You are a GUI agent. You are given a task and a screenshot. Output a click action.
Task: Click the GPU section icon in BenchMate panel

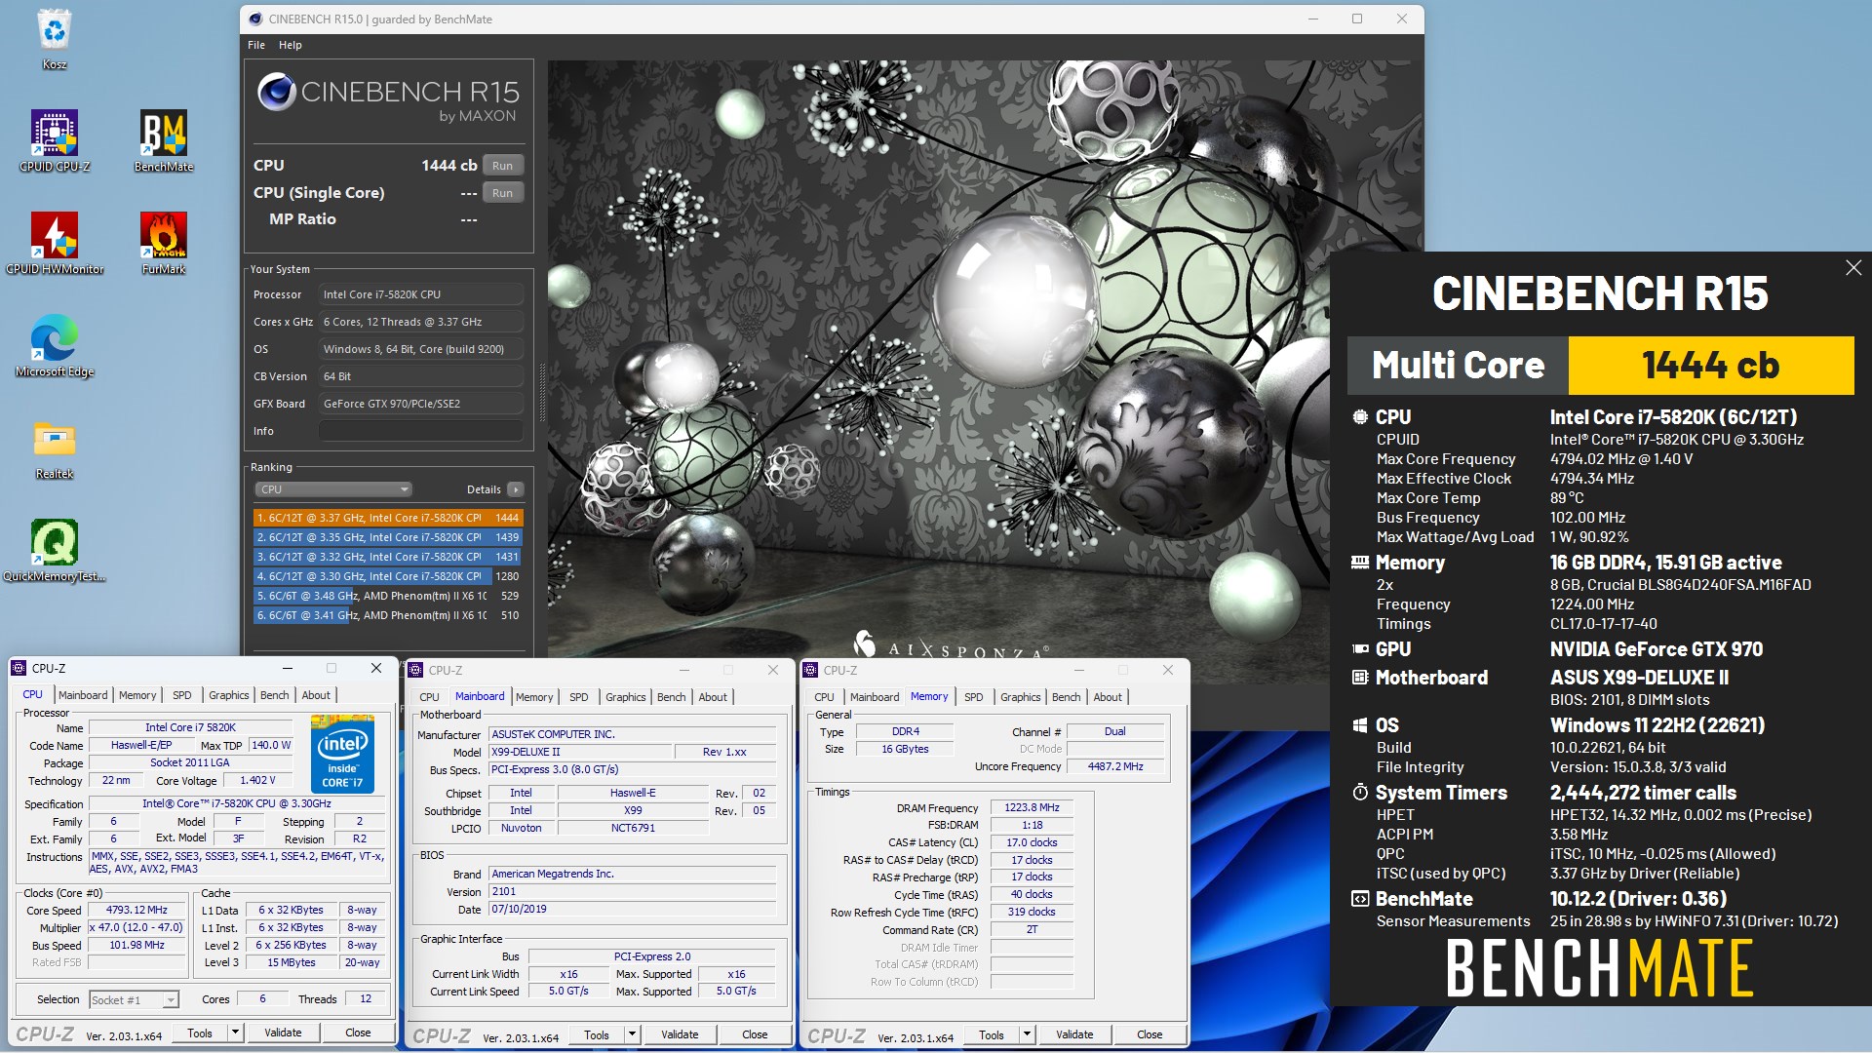pyautogui.click(x=1360, y=649)
